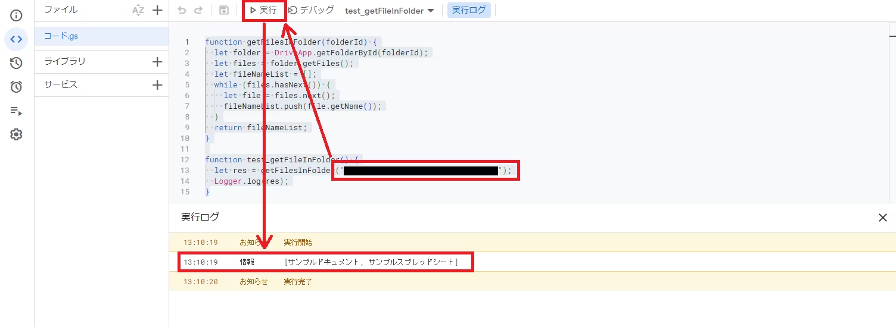Click the 13:10:20 timestamp
Screen dimensions: 896x327
click(x=201, y=282)
